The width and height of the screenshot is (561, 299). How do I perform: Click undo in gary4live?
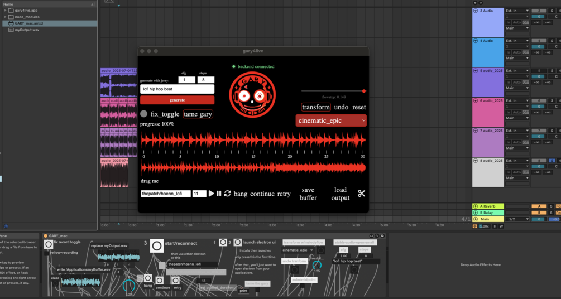coord(341,107)
